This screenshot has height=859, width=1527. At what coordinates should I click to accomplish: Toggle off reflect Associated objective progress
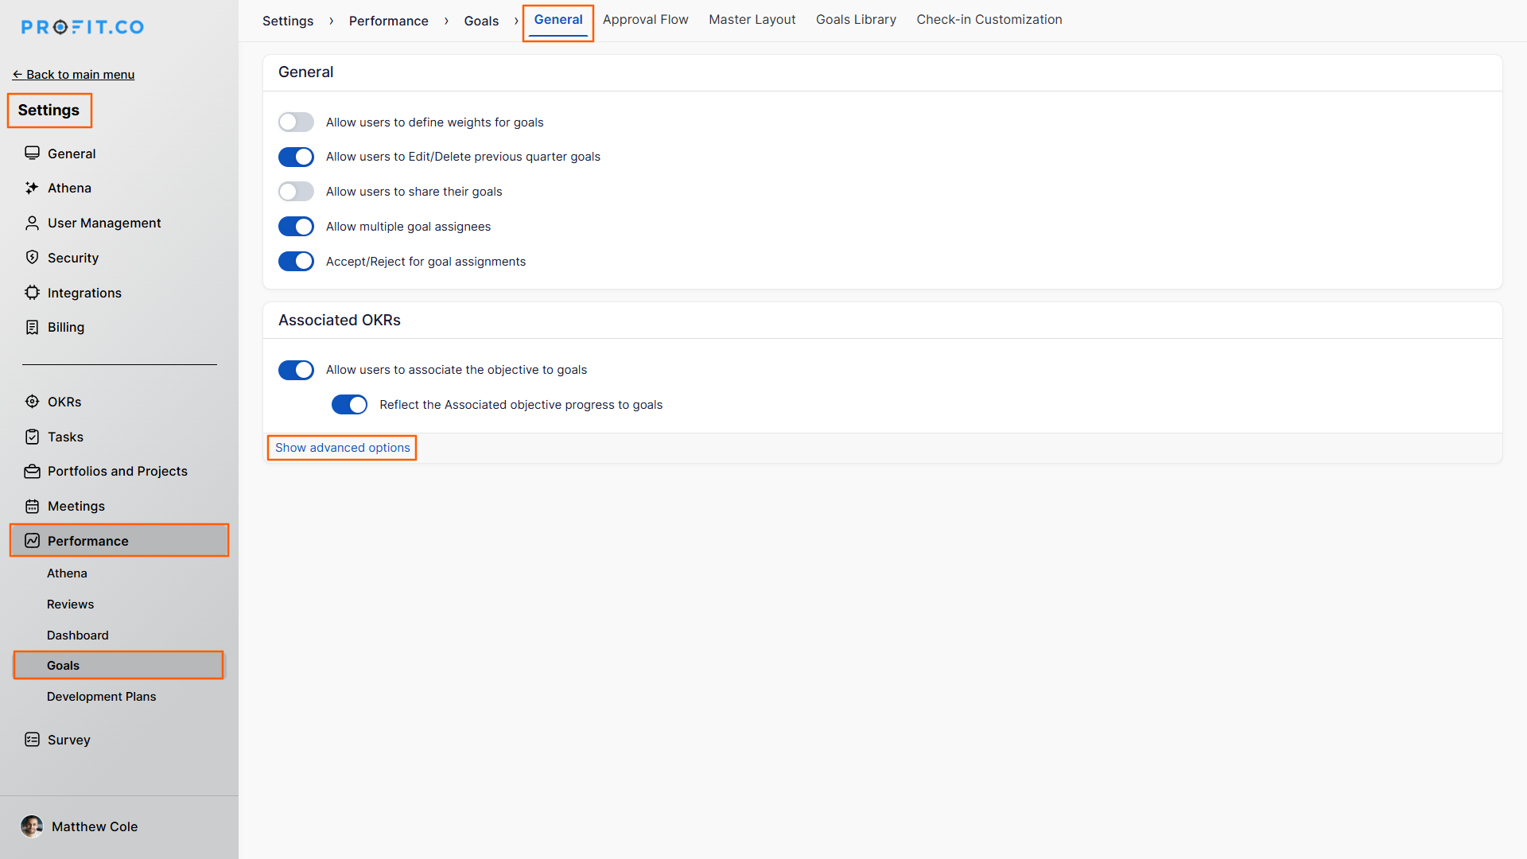coord(349,405)
